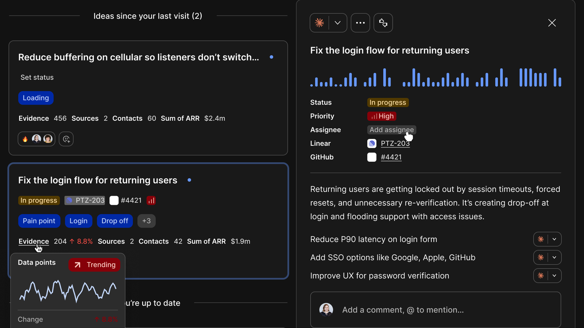
Task: Add an emoji reaction on first card
Action: pyautogui.click(x=66, y=139)
